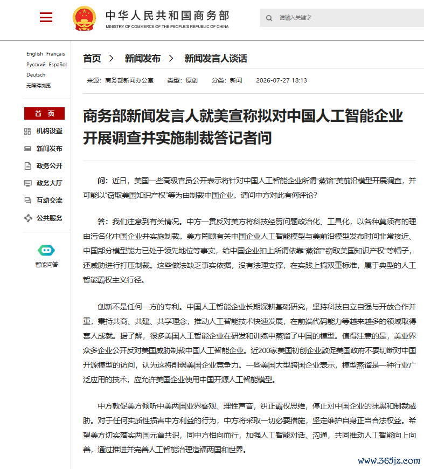Viewport: 424px width, 469px height.
Task: Click the 互动交流 chat icon
Action: pos(27,201)
